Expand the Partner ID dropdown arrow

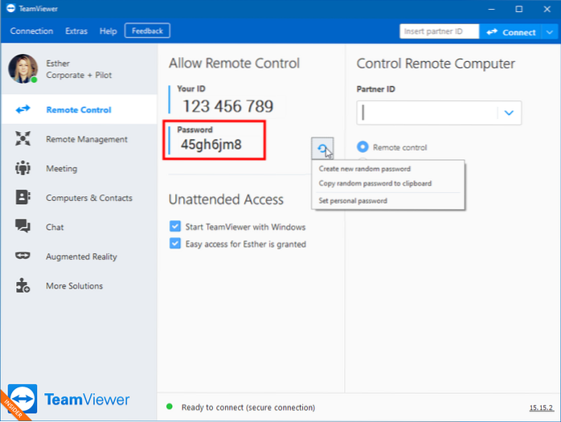(508, 113)
